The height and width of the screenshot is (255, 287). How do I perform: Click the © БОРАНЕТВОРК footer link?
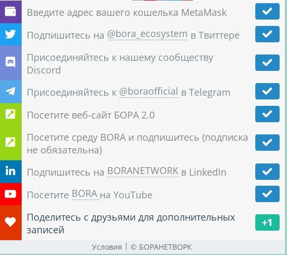(x=161, y=247)
